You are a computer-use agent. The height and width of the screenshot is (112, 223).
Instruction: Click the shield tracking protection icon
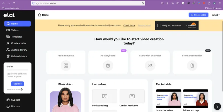pos(33,3)
